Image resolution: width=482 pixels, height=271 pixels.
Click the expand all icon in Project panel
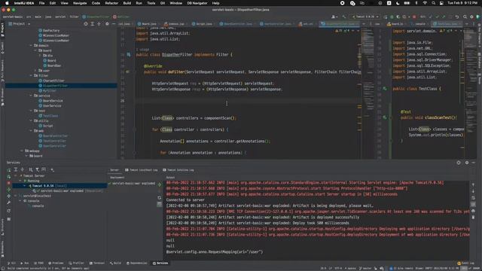92,23
